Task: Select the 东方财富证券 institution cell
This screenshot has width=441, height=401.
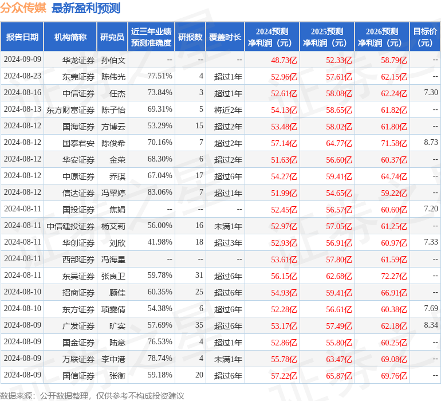Action: pos(70,110)
